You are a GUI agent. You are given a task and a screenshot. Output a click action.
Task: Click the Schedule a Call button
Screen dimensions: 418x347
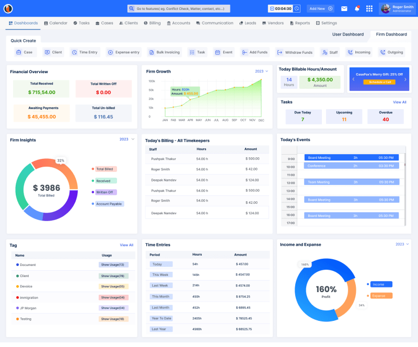click(x=379, y=82)
